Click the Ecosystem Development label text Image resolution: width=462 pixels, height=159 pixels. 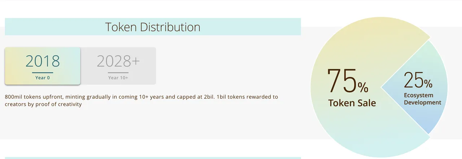point(422,99)
